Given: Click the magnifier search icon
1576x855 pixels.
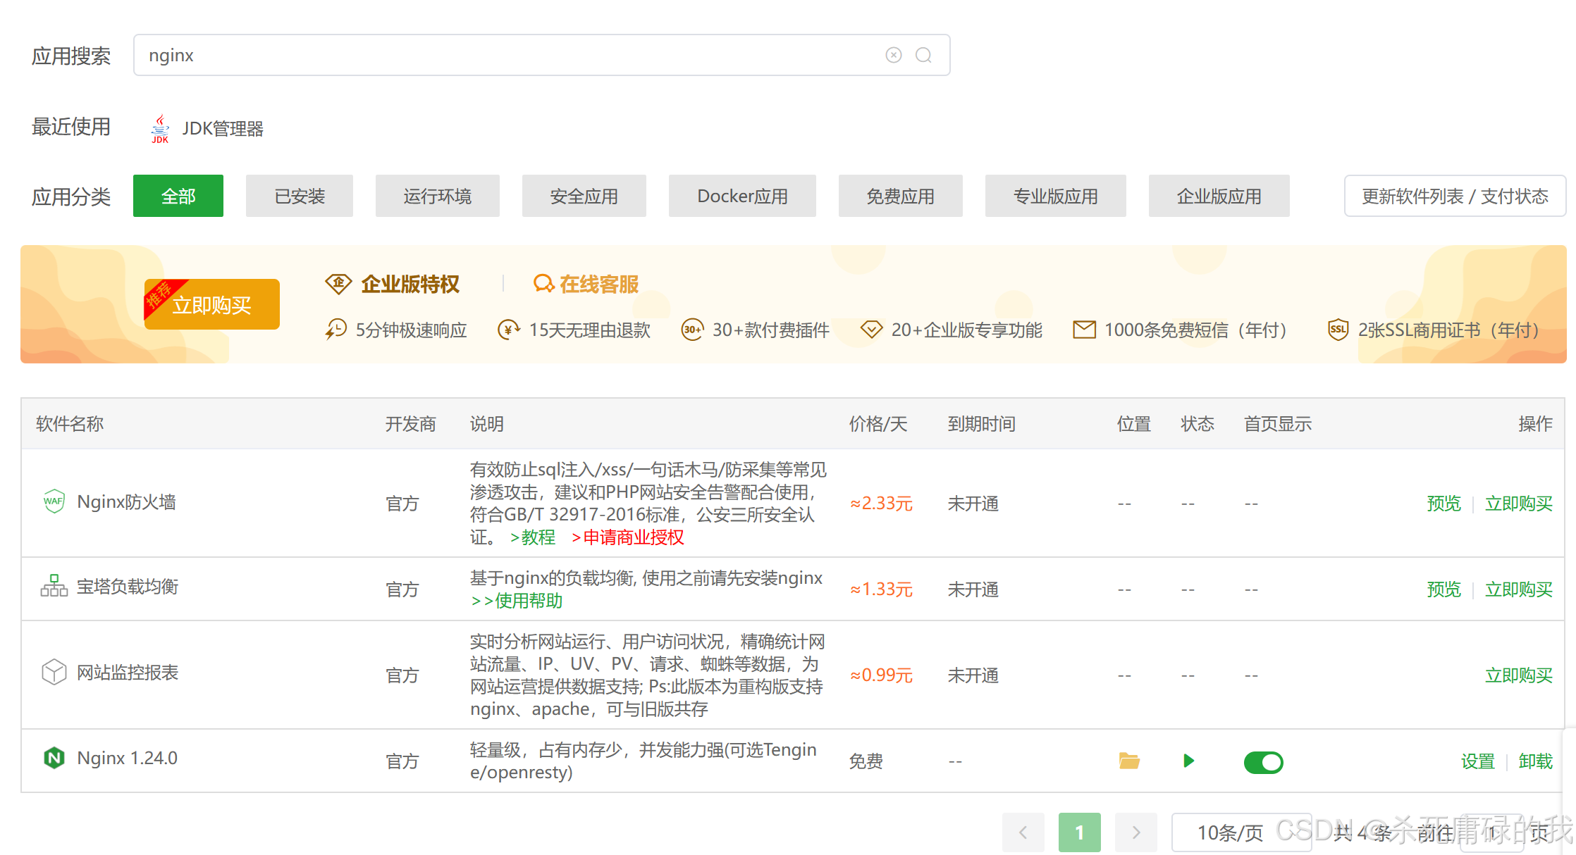Looking at the screenshot, I should pyautogui.click(x=923, y=55).
